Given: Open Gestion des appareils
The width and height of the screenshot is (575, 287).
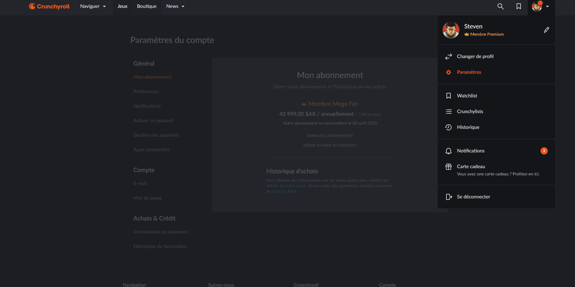Looking at the screenshot, I should [x=156, y=135].
